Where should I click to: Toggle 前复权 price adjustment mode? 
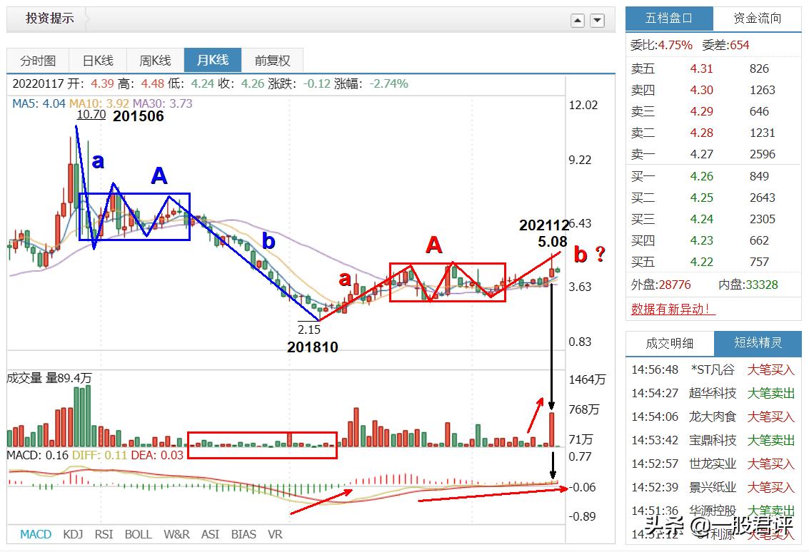tap(271, 60)
